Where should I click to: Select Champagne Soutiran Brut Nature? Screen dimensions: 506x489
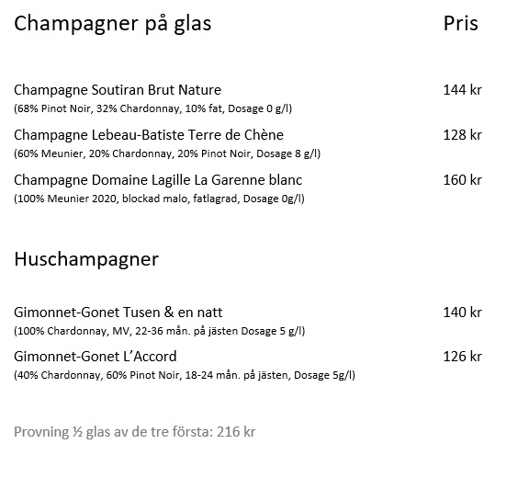[118, 90]
